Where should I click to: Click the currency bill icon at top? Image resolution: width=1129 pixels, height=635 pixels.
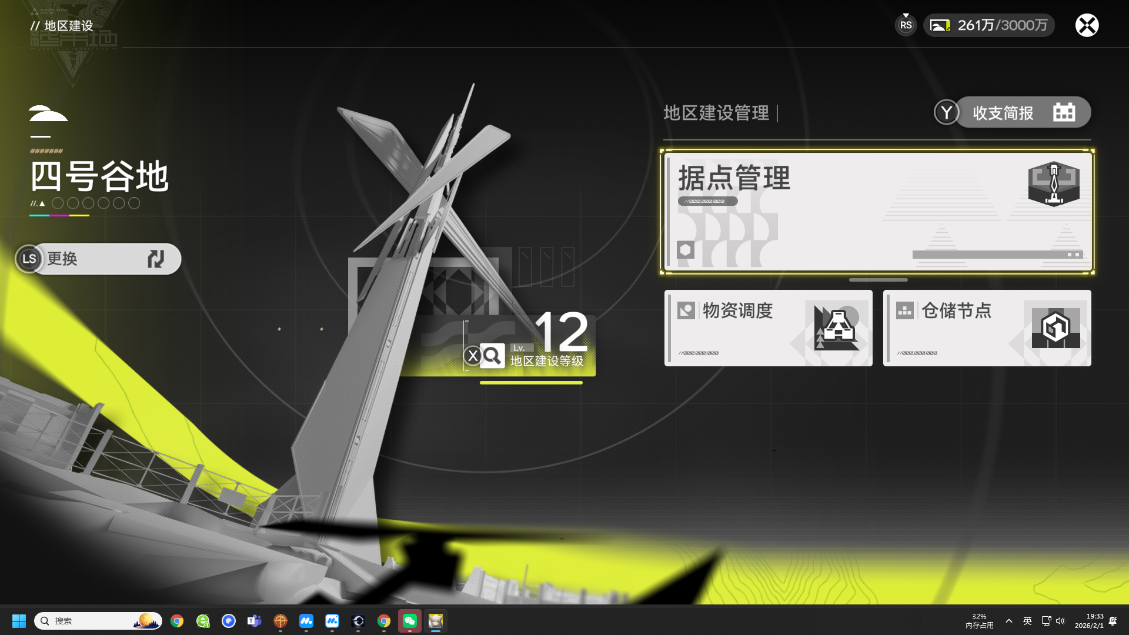pos(940,25)
